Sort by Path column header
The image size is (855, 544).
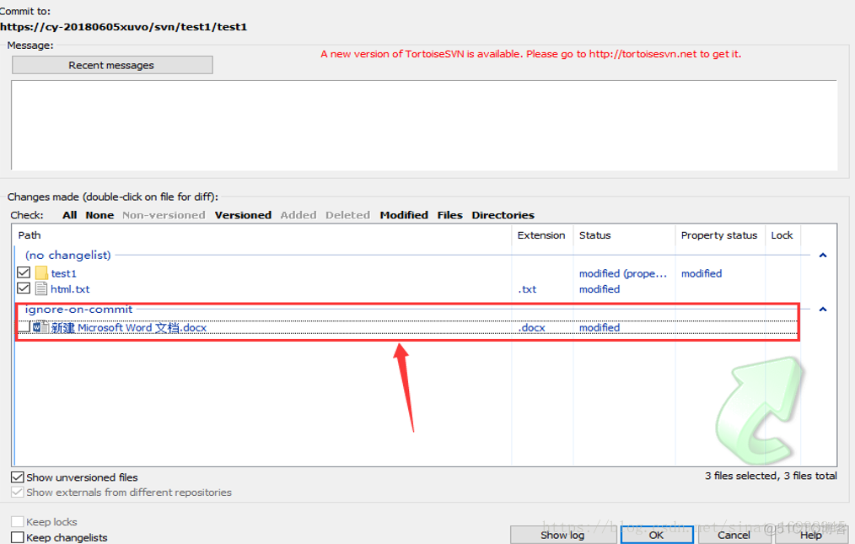tap(261, 235)
